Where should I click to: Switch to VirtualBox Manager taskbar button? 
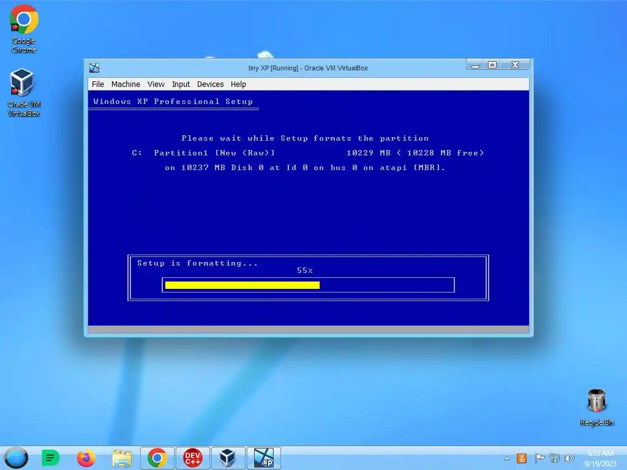228,458
